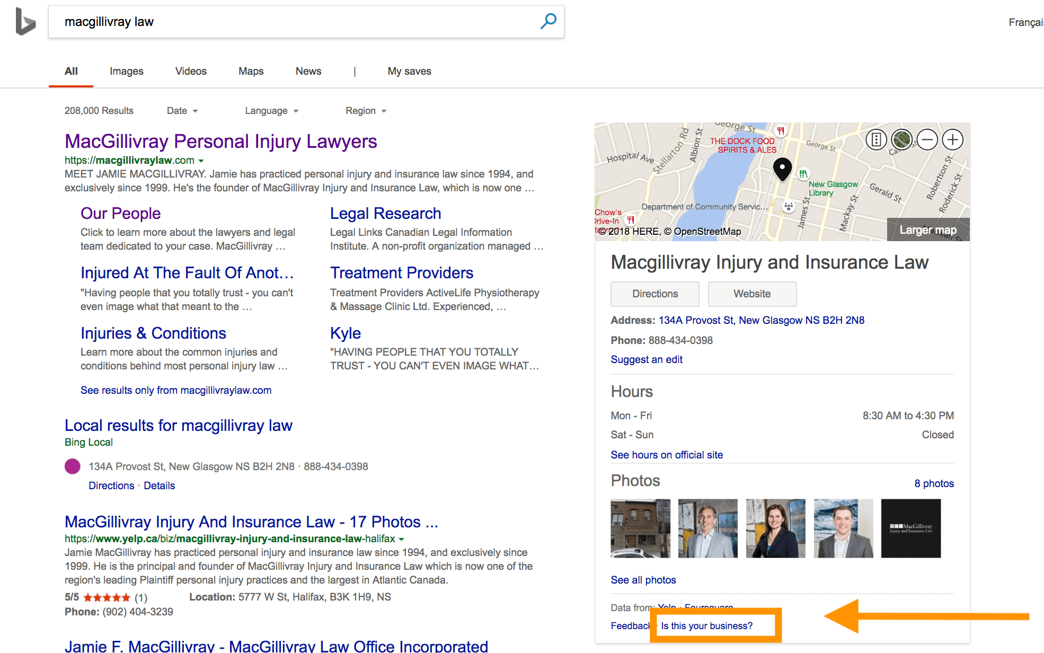This screenshot has height=653, width=1044.
Task: Open Local results for macgillivray law
Action: click(x=179, y=425)
